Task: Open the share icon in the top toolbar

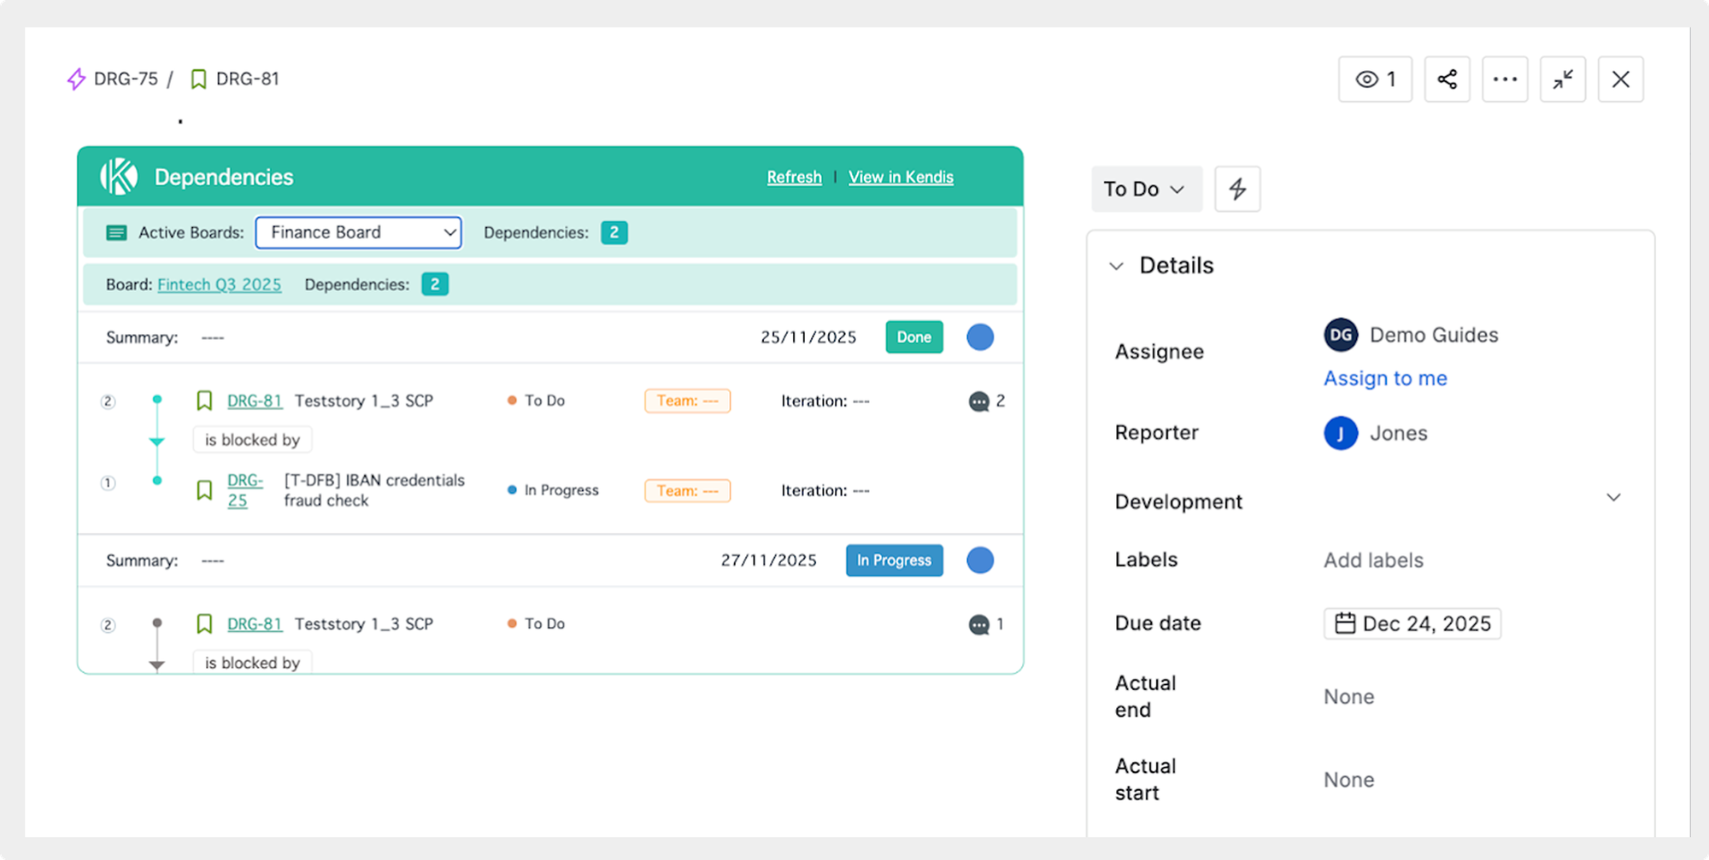Action: [x=1447, y=79]
